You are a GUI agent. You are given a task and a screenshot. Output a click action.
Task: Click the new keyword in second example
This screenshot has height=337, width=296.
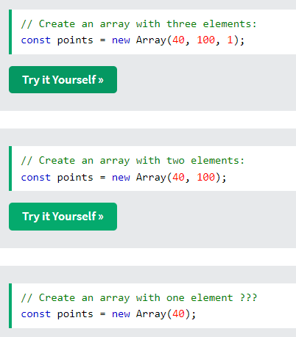pyautogui.click(x=121, y=178)
